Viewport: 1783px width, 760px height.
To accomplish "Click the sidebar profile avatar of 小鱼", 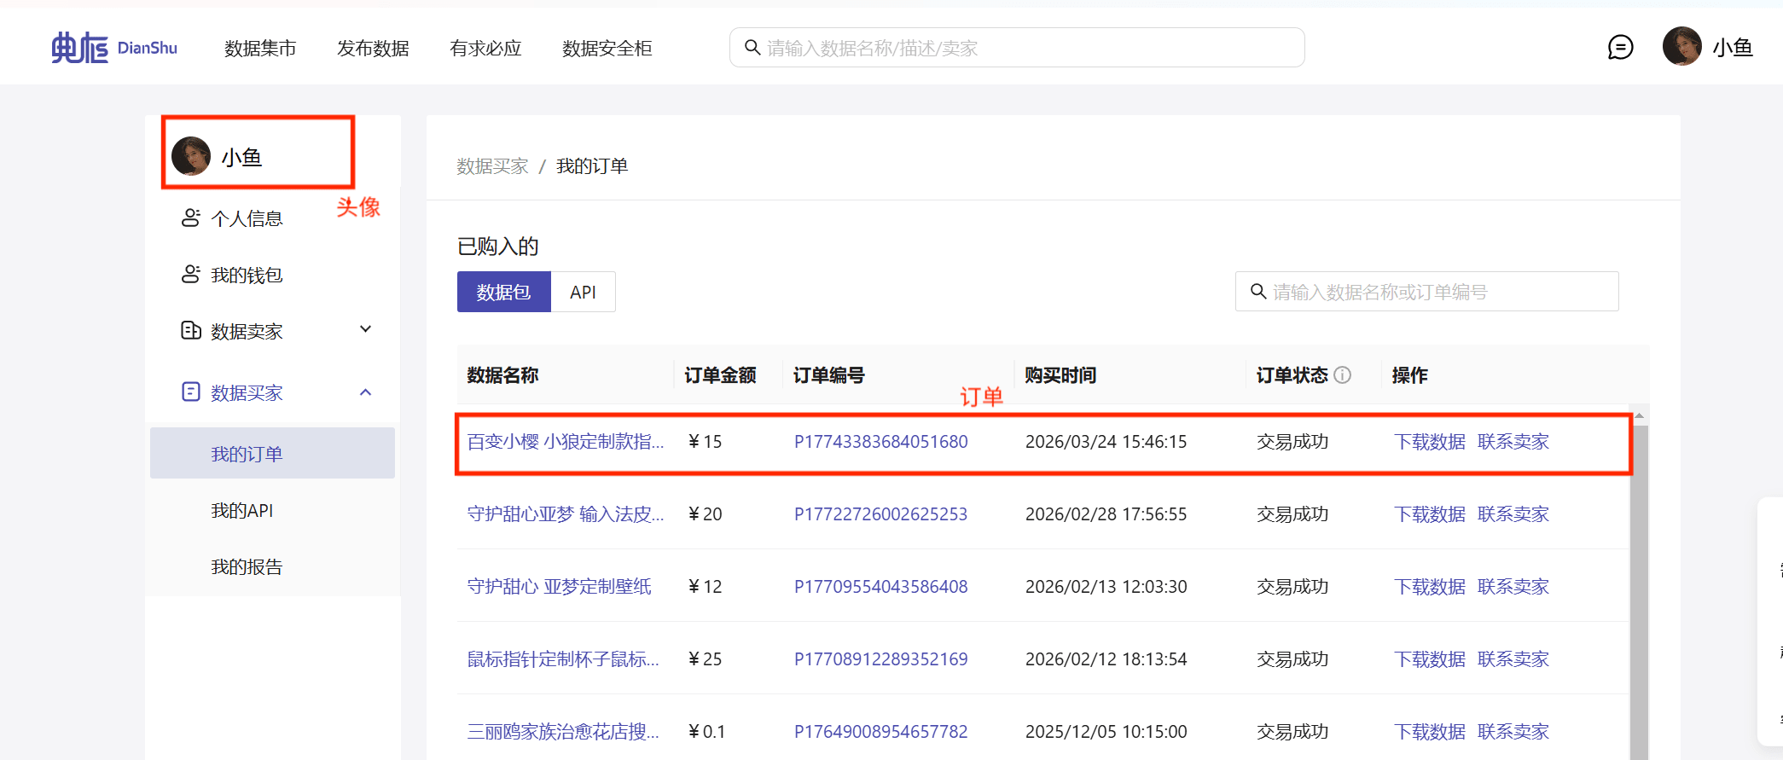I will point(191,156).
